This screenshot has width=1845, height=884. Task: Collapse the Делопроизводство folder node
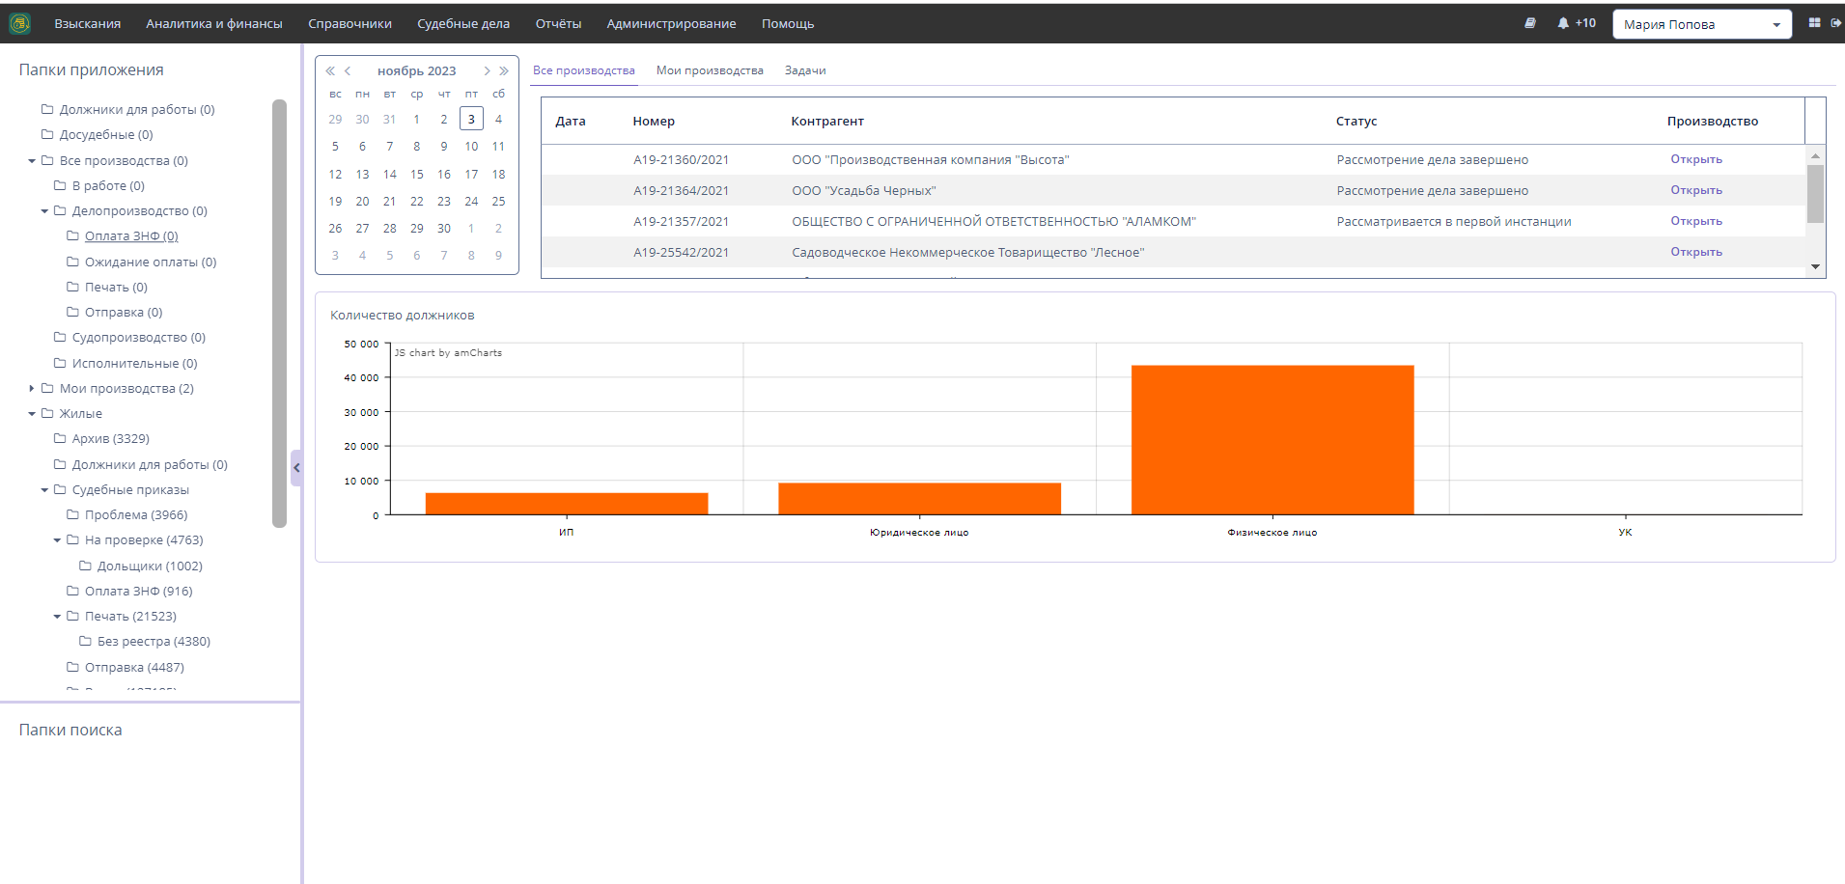point(44,210)
